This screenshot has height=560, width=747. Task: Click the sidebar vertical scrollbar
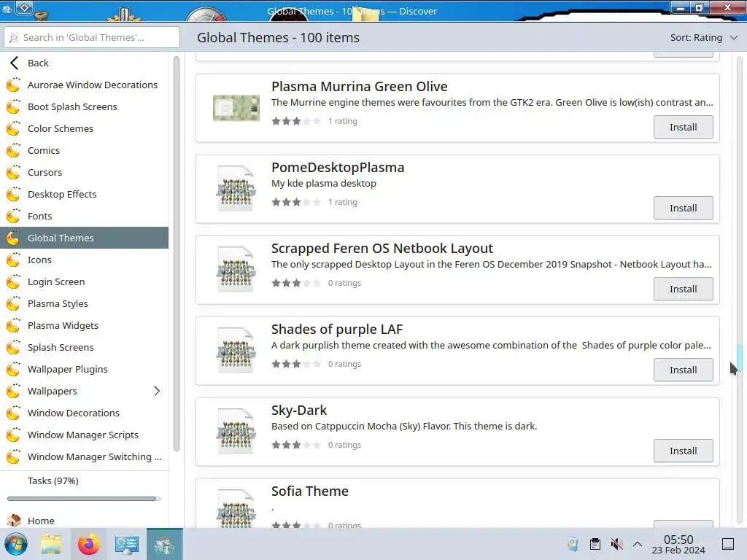177,254
